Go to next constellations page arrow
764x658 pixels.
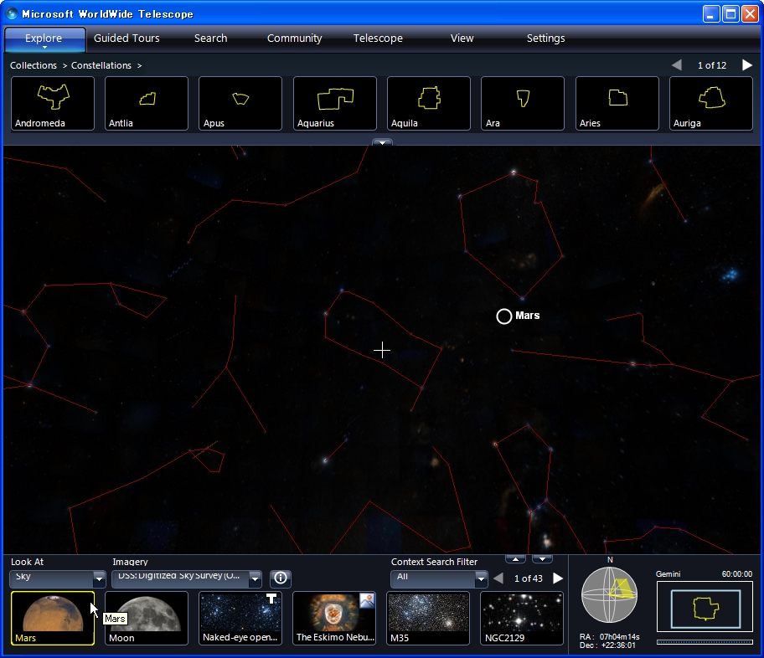coord(747,64)
